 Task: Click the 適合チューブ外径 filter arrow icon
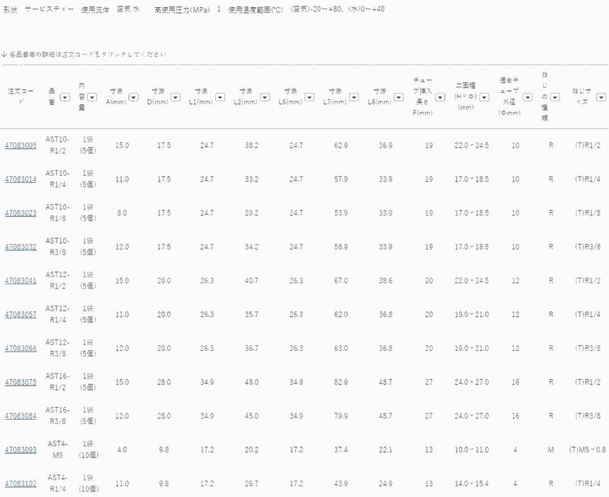click(528, 97)
